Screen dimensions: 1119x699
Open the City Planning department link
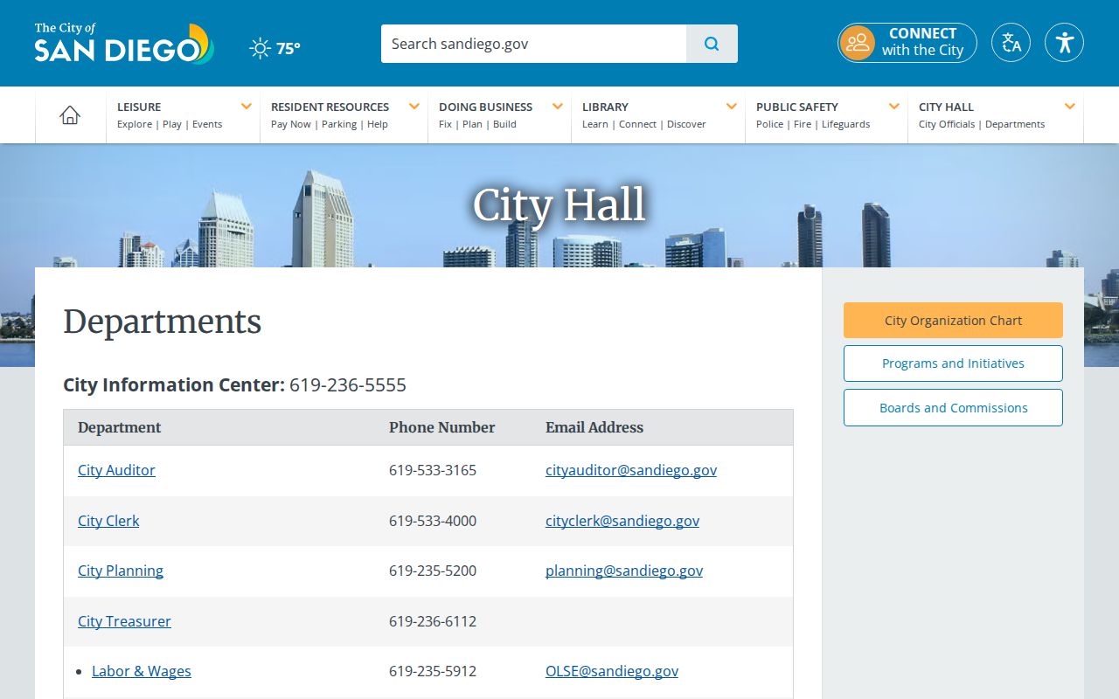(121, 571)
